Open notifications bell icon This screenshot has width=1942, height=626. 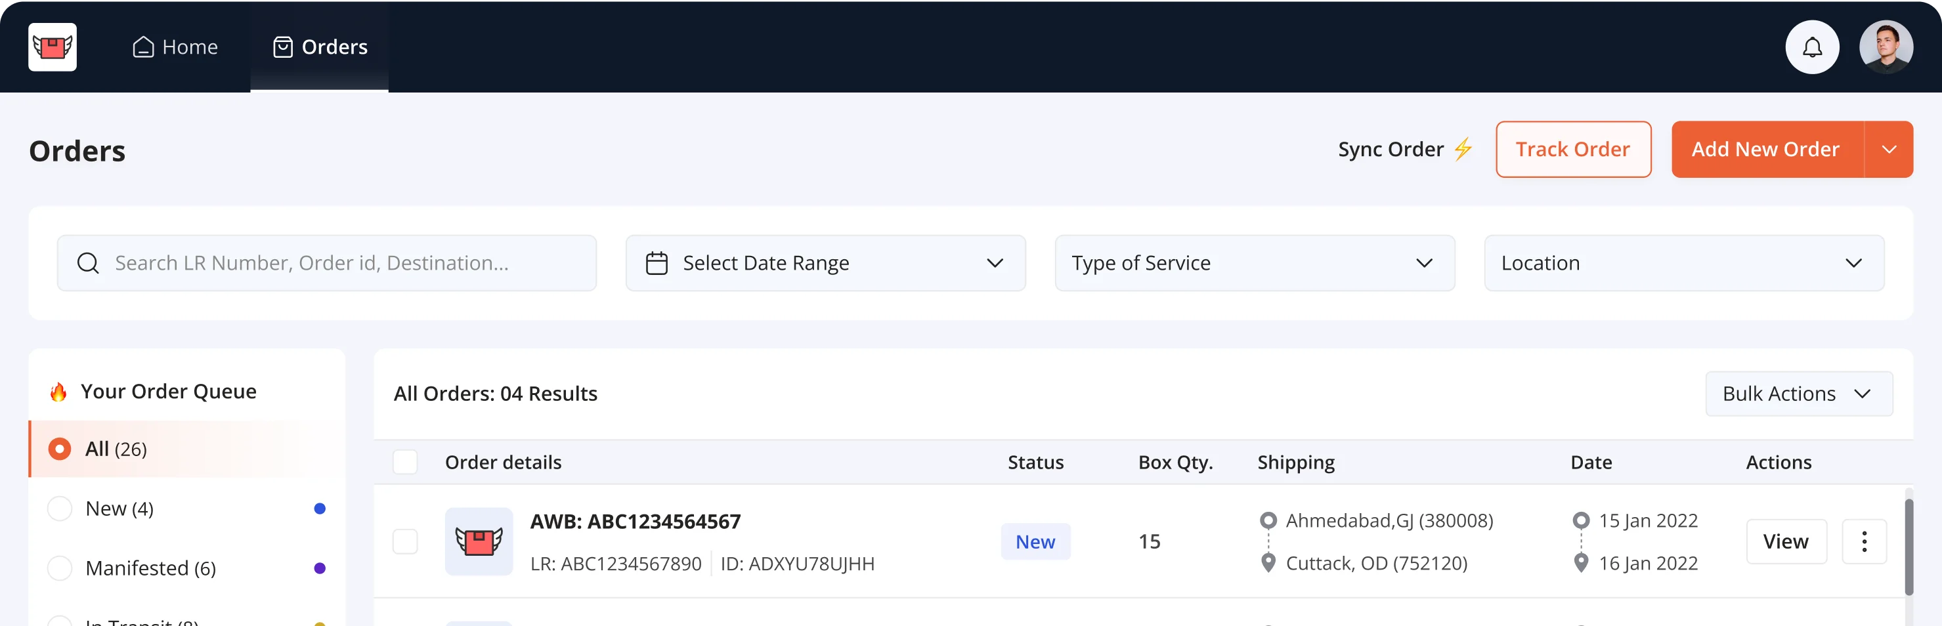tap(1811, 47)
